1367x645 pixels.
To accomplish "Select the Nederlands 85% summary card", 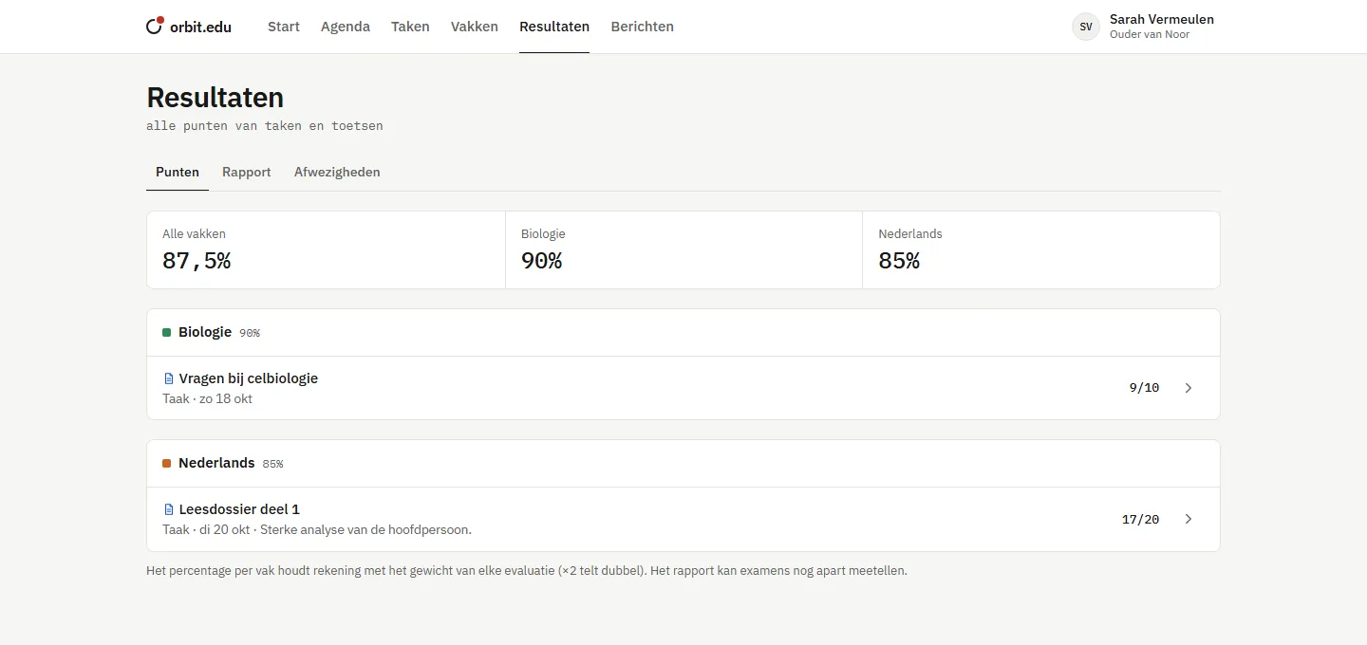I will [1041, 250].
